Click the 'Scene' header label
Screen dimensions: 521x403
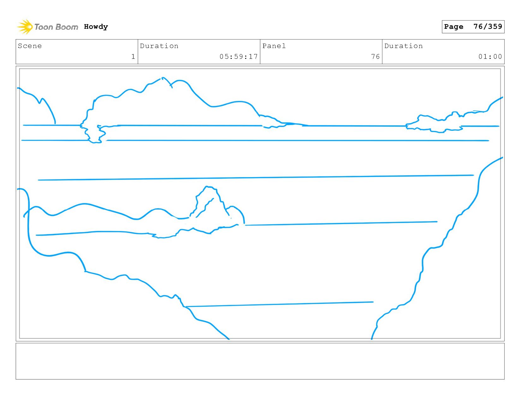point(30,46)
